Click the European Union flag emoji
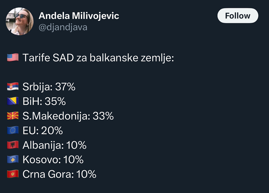Screen dimensions: 269x193 point(13,131)
